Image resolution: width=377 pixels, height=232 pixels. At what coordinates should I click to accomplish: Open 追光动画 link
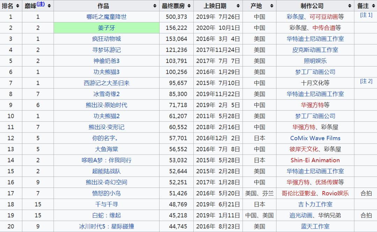click(x=301, y=215)
